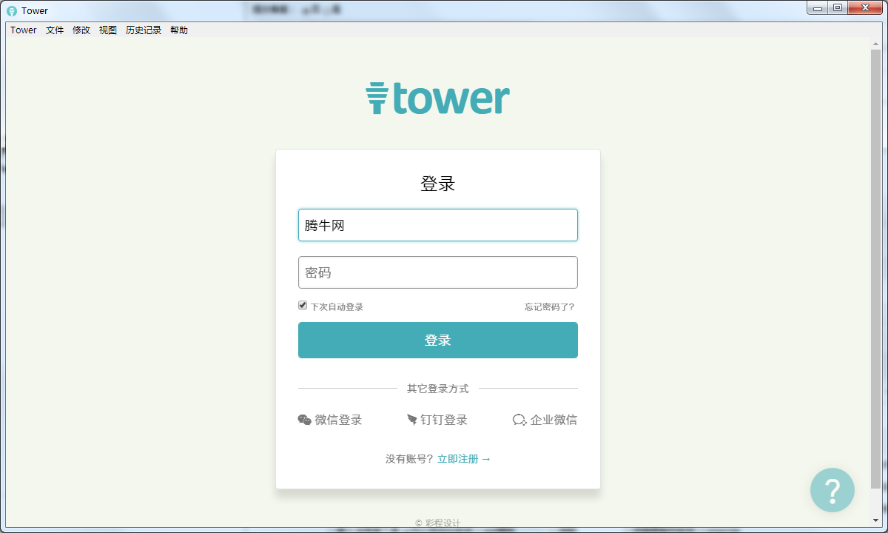This screenshot has width=888, height=533.
Task: Uncheck the 下次自动登录 checkbox
Action: click(303, 306)
